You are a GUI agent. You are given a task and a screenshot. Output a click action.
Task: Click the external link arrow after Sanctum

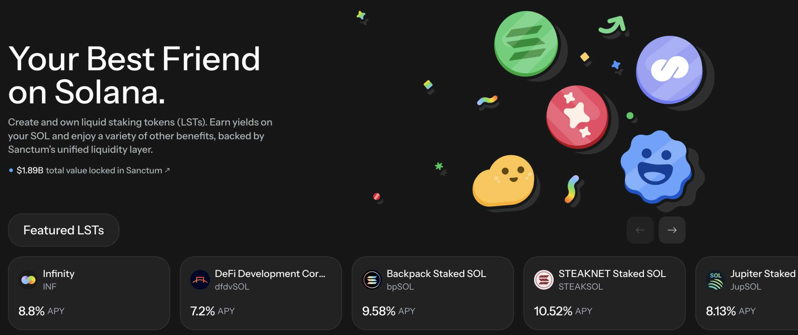167,170
